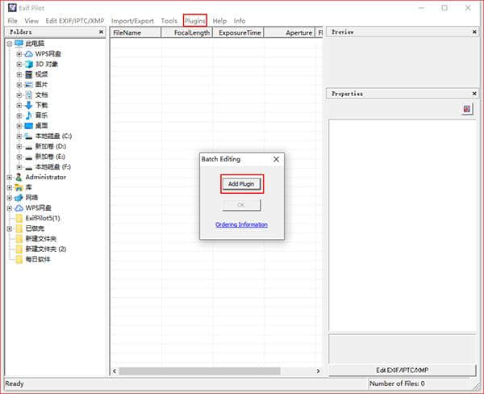Click the 音乐 music note icon

point(29,115)
